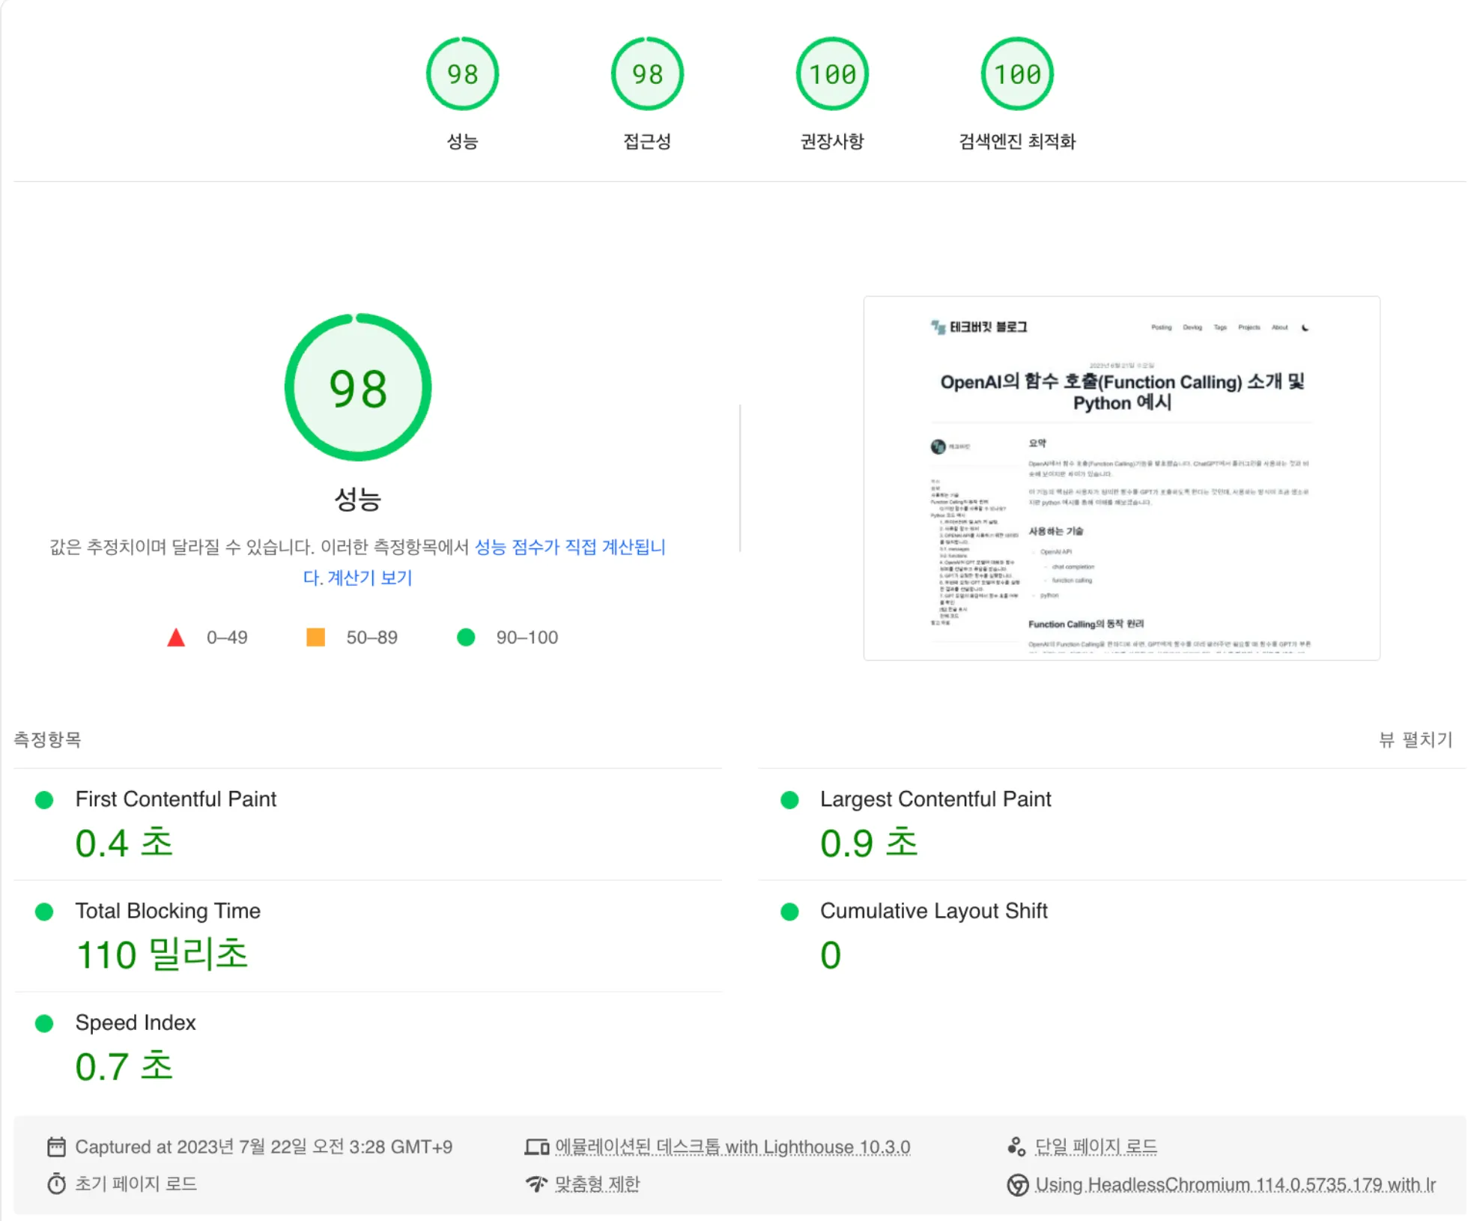This screenshot has height=1221, width=1468.
Task: Click the 110 밀리초 blocking time value
Action: 162,954
